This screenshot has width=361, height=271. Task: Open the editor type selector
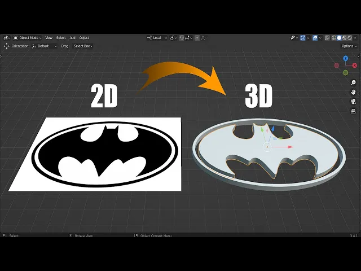coord(6,38)
